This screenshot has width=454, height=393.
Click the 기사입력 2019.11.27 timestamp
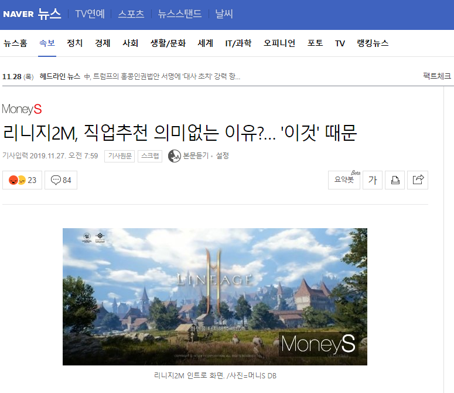50,155
